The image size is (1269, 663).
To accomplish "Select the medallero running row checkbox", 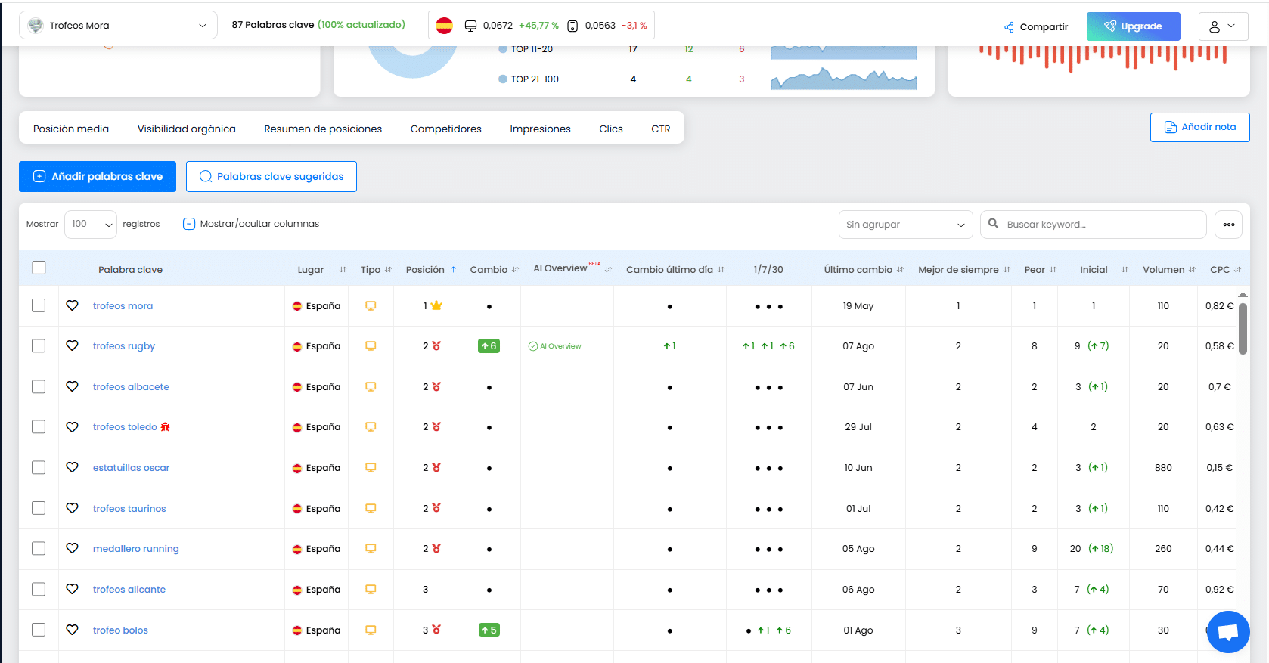I will click(39, 548).
